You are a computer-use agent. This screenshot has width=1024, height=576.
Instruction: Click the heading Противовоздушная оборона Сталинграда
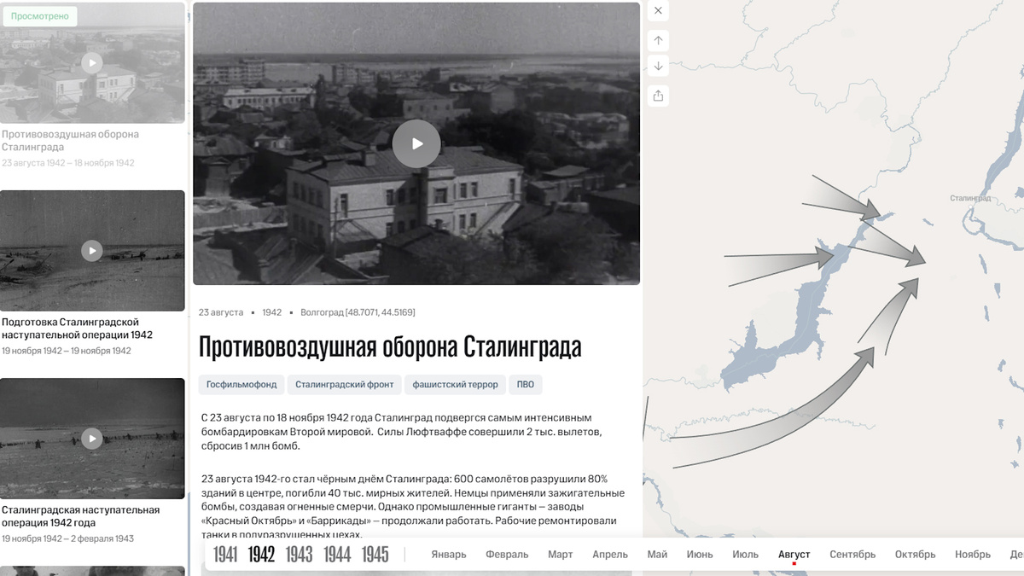pyautogui.click(x=390, y=347)
